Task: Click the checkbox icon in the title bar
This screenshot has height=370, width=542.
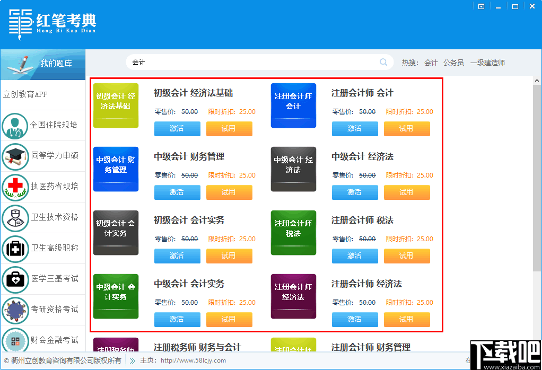Action: [481, 6]
